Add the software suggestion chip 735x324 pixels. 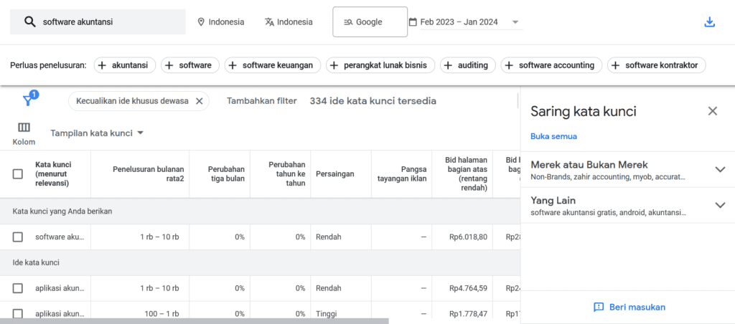(189, 65)
